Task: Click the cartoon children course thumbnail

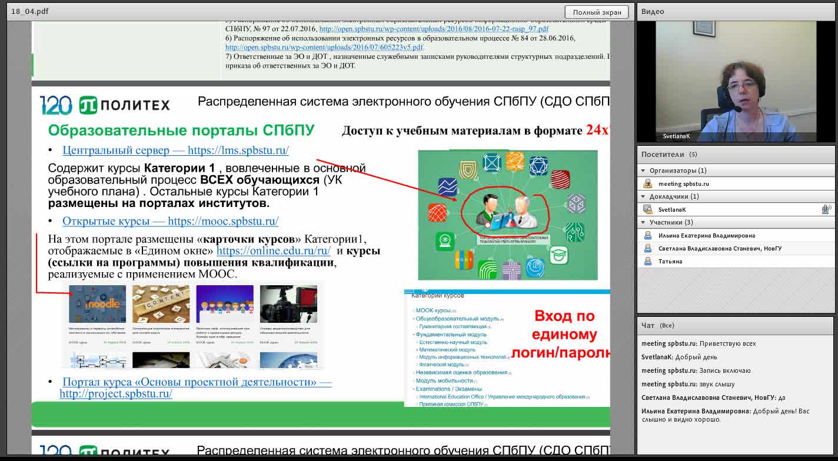Action: click(225, 304)
